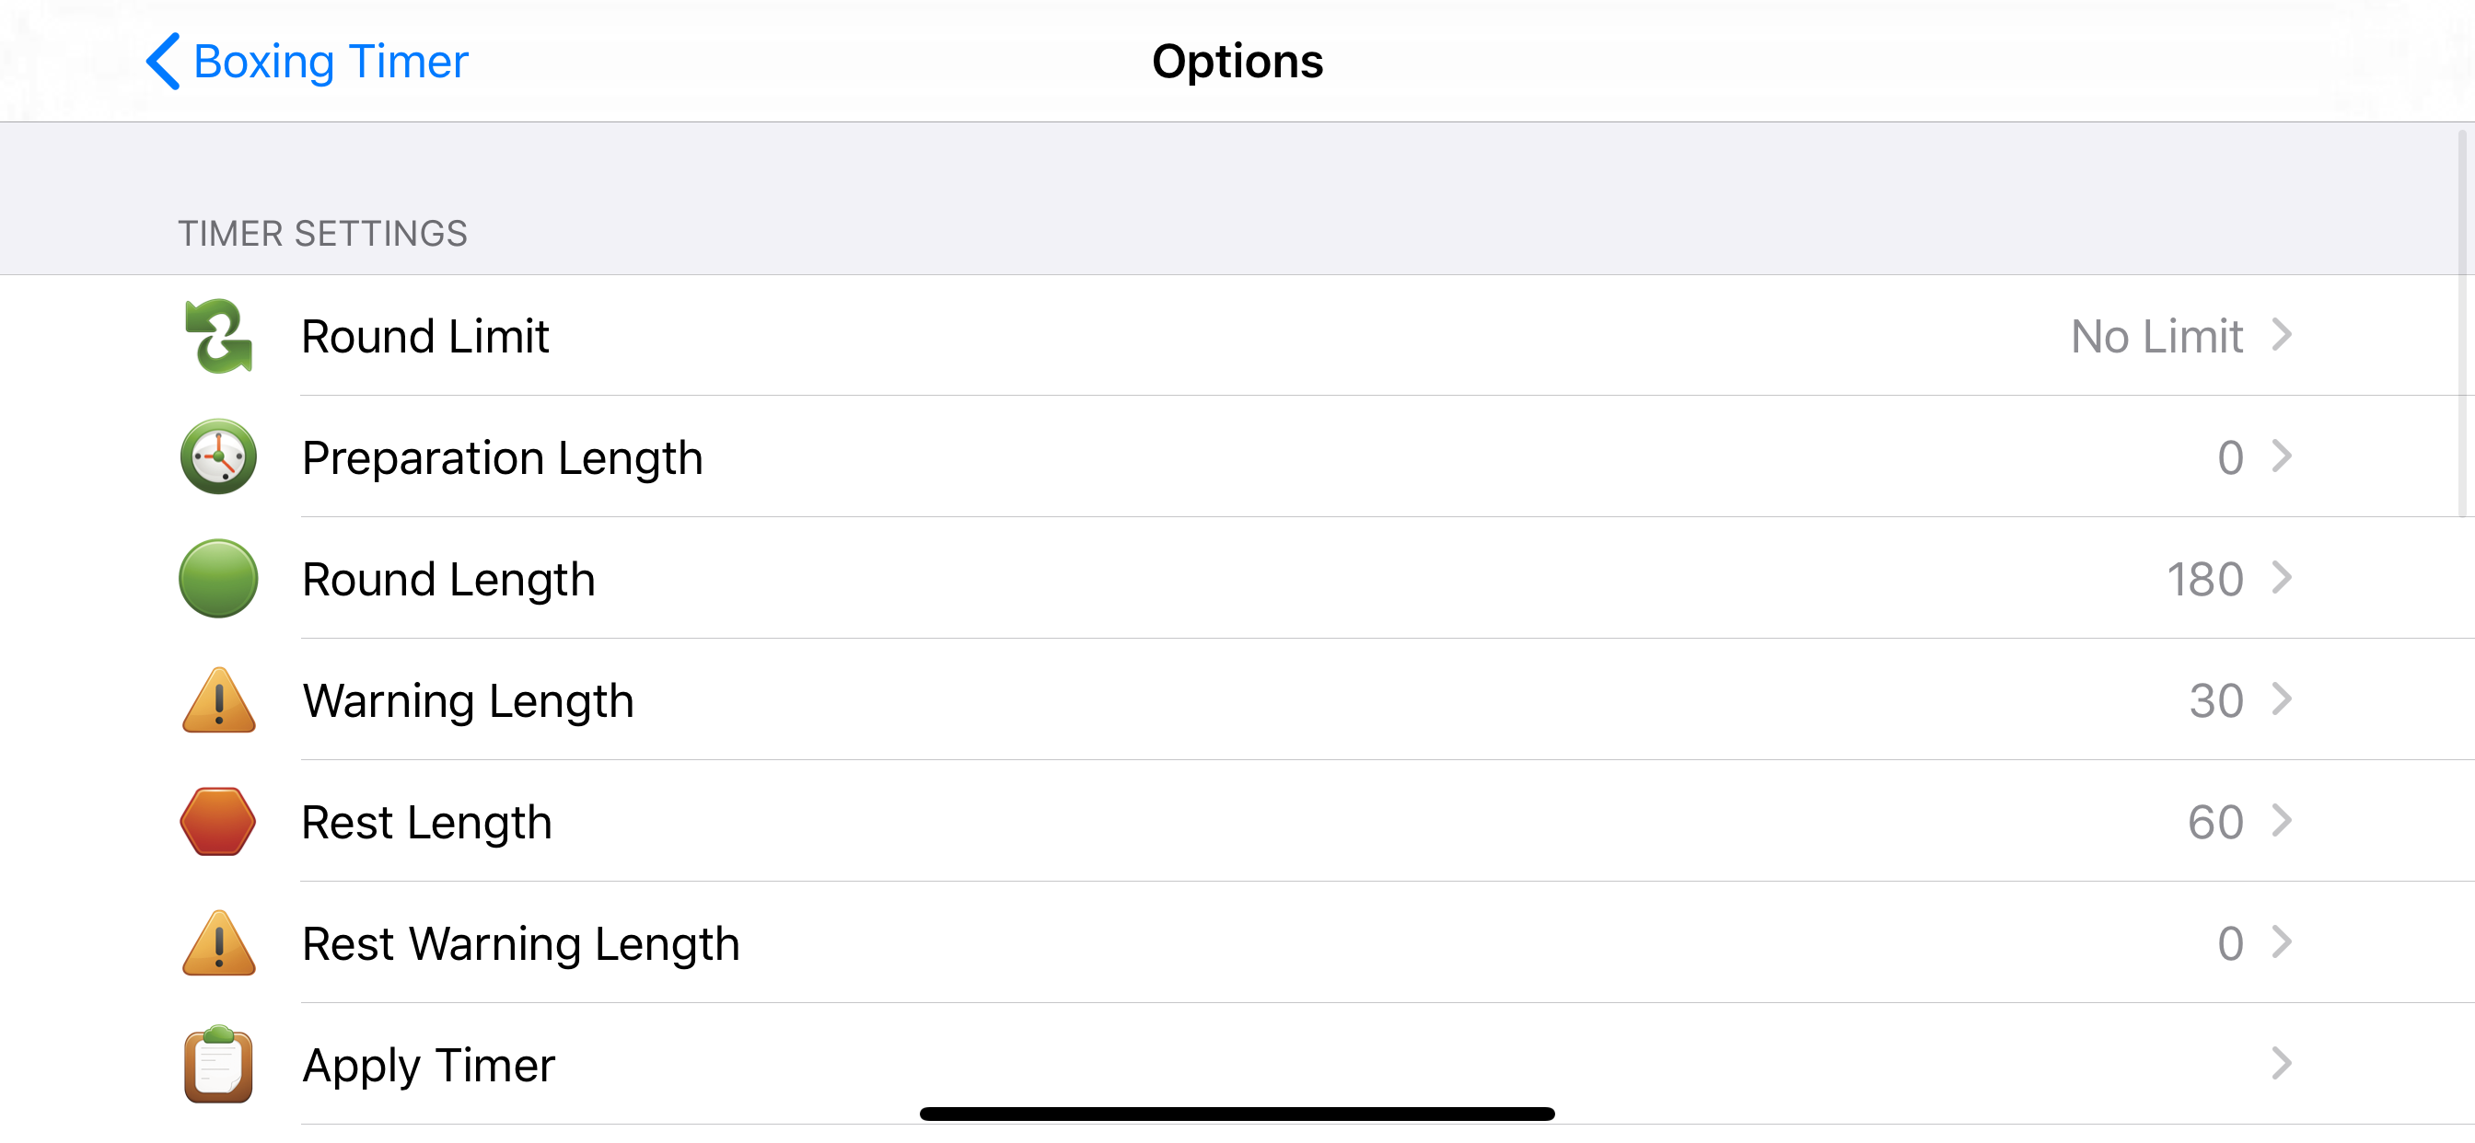2475x1143 pixels.
Task: Select the Apply Timer menu label
Action: pos(428,1065)
